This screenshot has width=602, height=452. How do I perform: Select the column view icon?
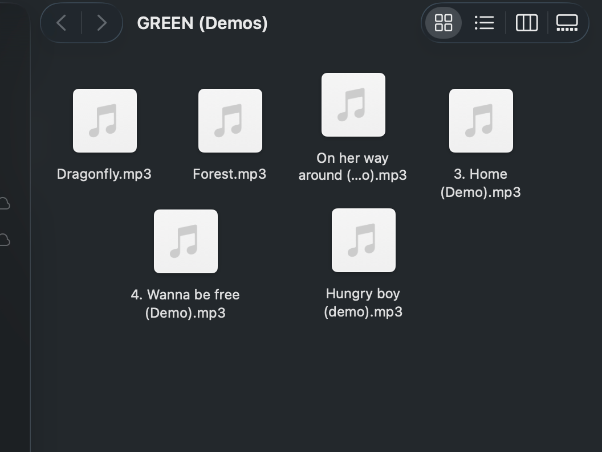point(526,23)
